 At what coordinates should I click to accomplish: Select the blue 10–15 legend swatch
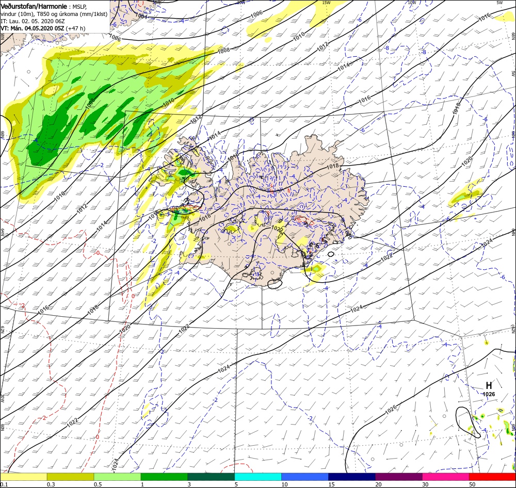click(x=305, y=477)
